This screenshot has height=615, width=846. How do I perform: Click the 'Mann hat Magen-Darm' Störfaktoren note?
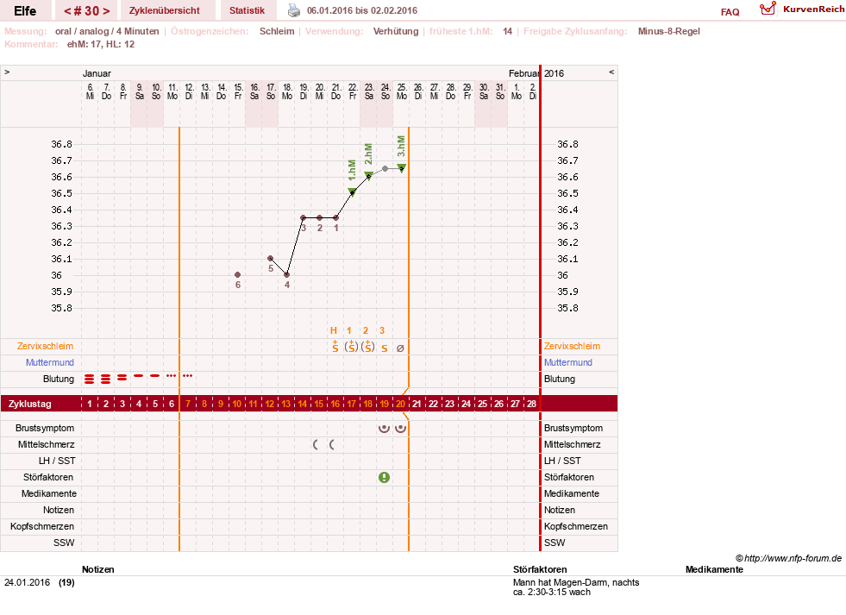[576, 587]
